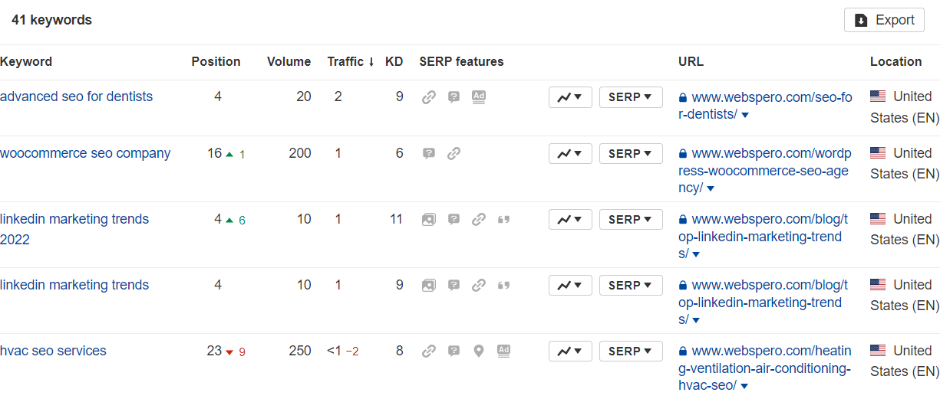Viewport: 940px width, 399px height.
Task: Click People also ask icon in woocommerce seo company row
Action: click(x=429, y=153)
